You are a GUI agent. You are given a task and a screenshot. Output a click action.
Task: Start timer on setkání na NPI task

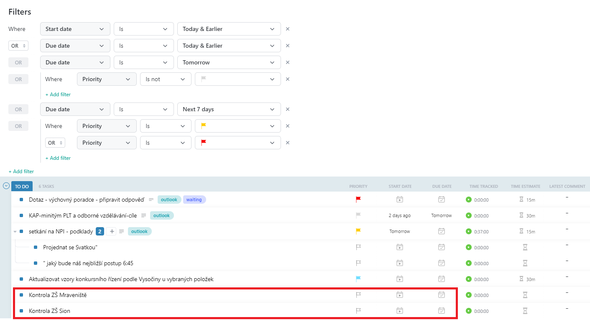click(x=468, y=231)
